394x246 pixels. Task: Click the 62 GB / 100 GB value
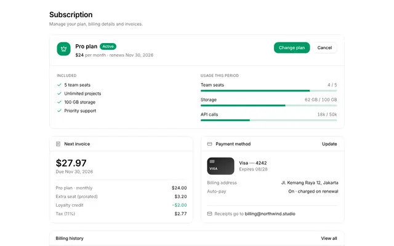coord(321,100)
